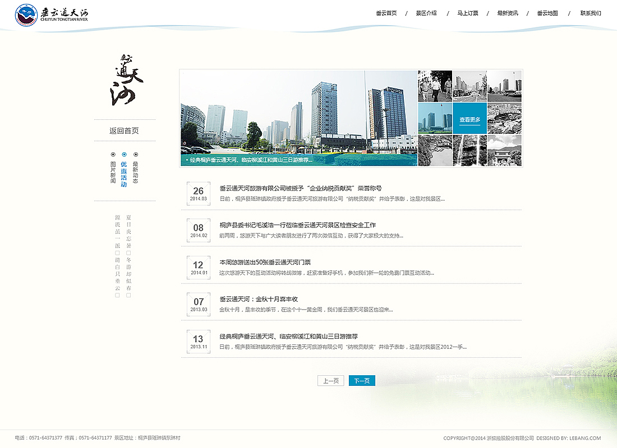Click the 上一页 previous page button
617x448 pixels.
tap(331, 380)
